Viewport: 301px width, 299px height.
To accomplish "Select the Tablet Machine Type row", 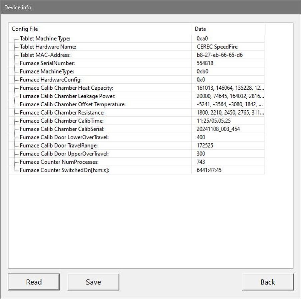I will (45, 39).
